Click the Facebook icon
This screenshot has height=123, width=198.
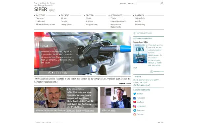click(135, 98)
